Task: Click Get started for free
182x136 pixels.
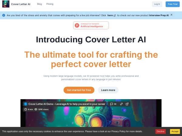Action: [79, 90]
